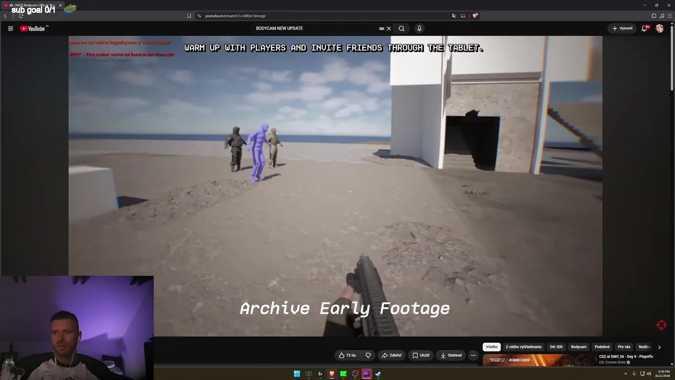
Task: Click the microphone icon in system tray
Action: (634, 374)
